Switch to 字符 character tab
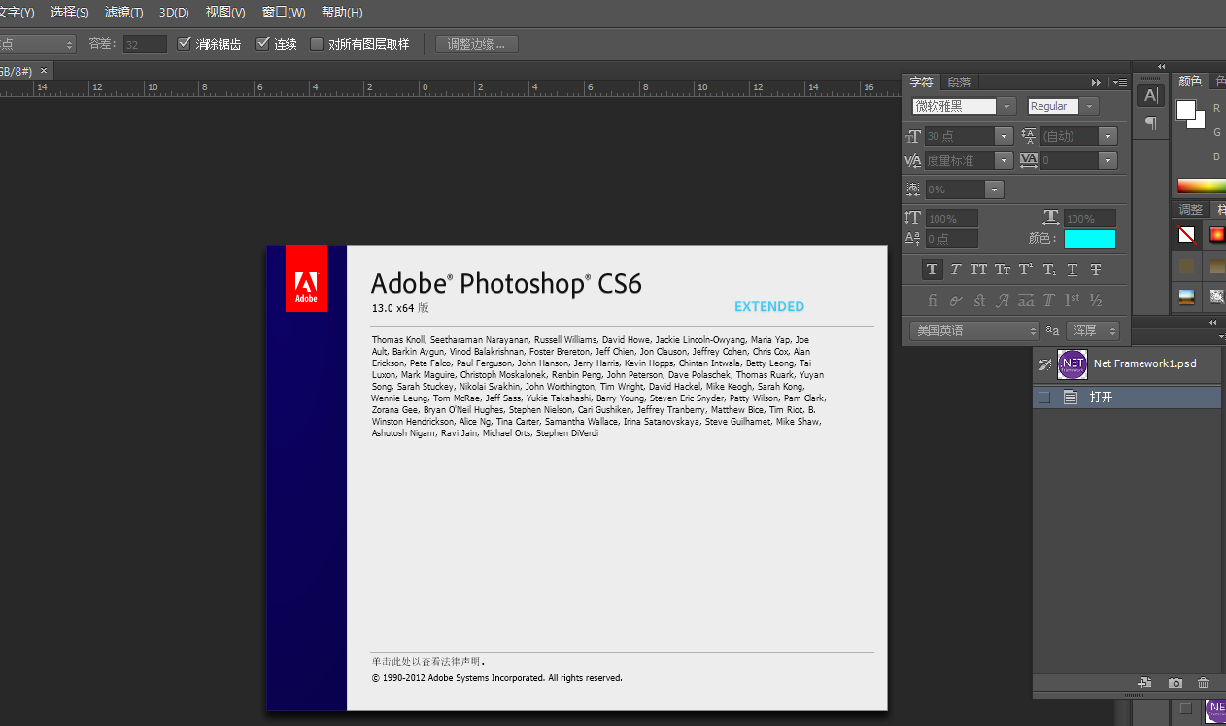 (922, 82)
